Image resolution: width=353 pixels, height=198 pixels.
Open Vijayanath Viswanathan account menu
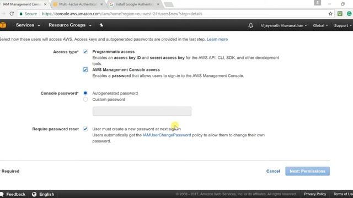click(x=284, y=26)
